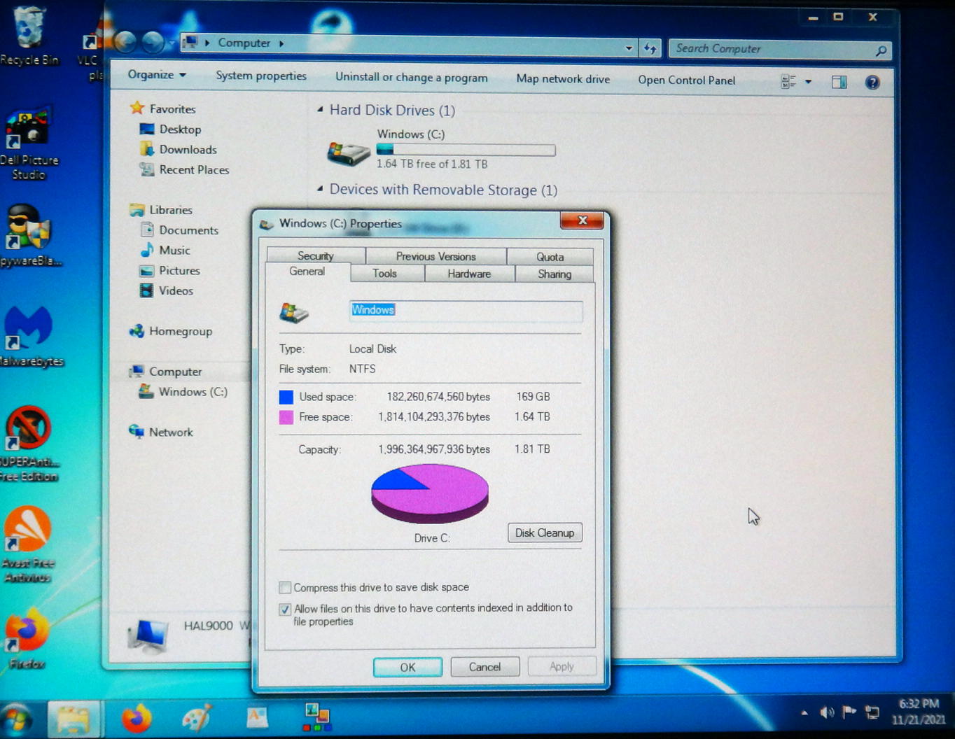Open the address bar history dropdown
The image size is (955, 739).
[628, 48]
